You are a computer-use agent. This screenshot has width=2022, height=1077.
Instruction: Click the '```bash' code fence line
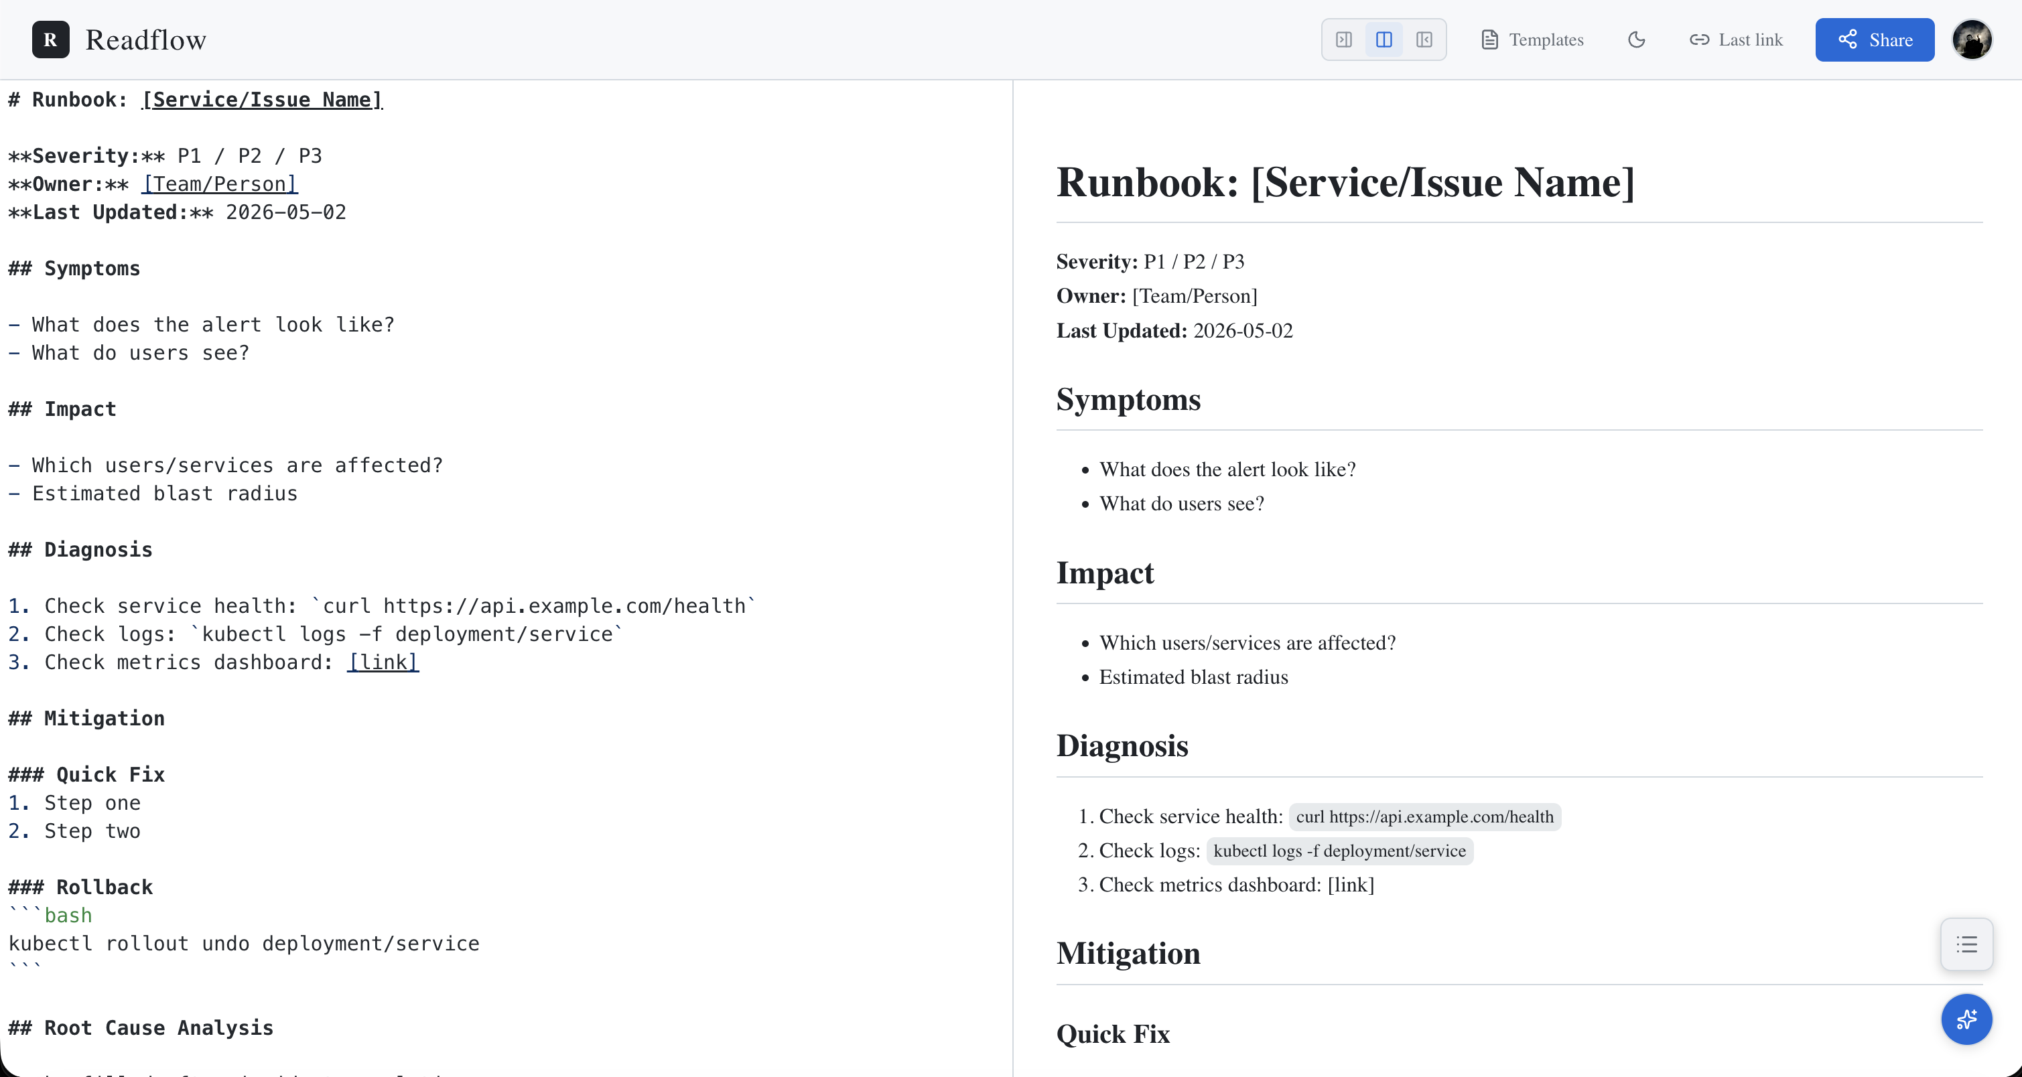[x=50, y=915]
